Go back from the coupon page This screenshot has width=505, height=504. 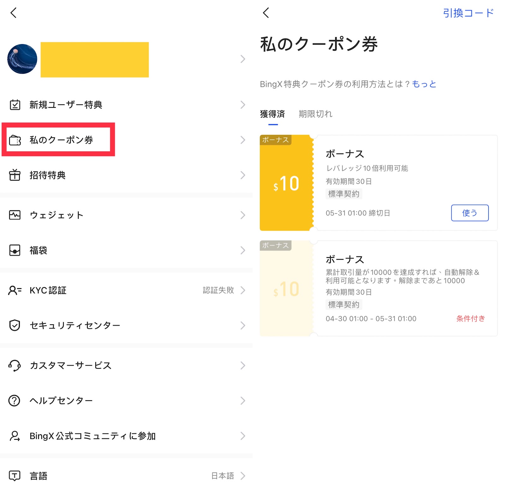[266, 13]
